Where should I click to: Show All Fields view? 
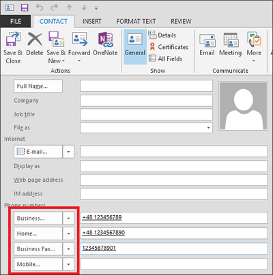tap(165, 59)
